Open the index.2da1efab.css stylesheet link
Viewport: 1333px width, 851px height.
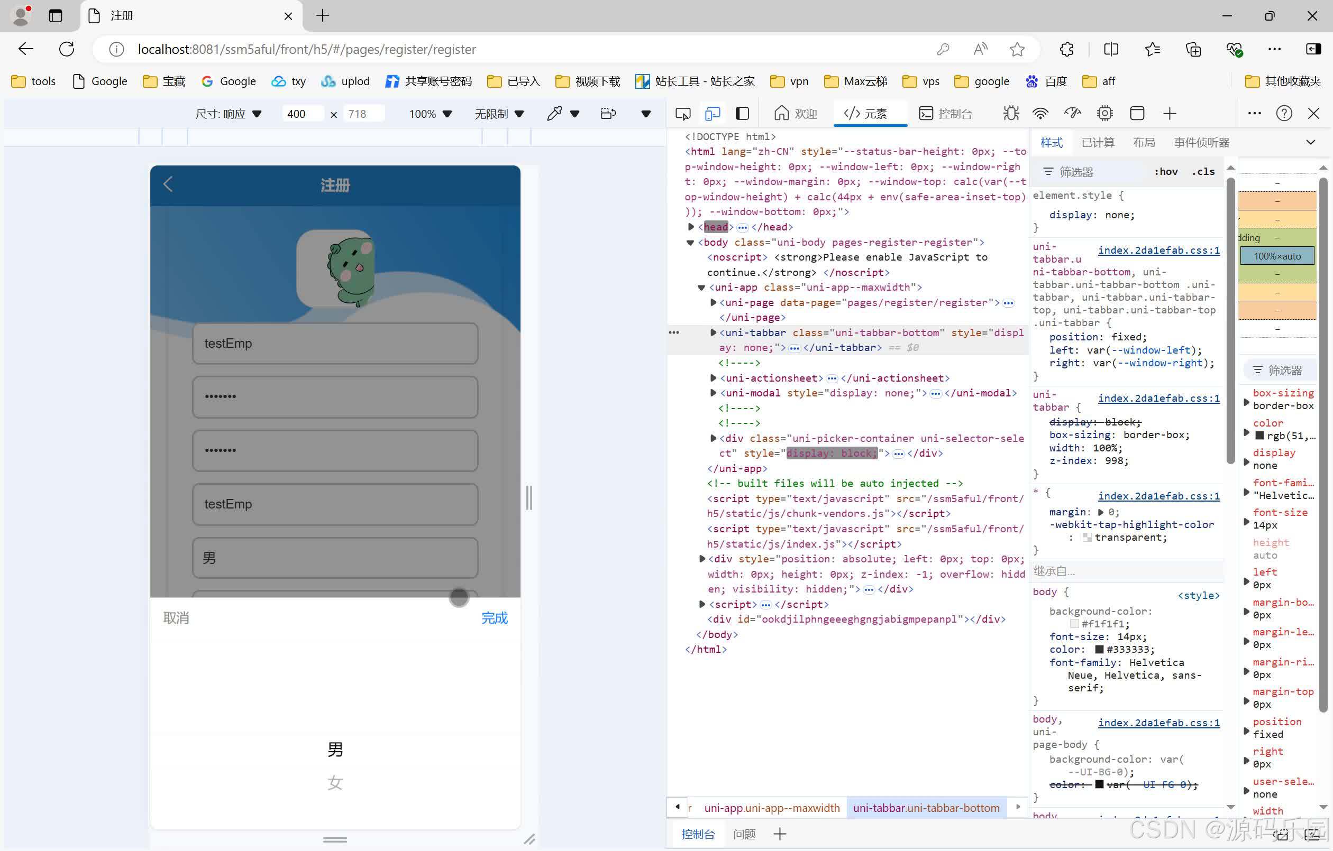(x=1159, y=249)
